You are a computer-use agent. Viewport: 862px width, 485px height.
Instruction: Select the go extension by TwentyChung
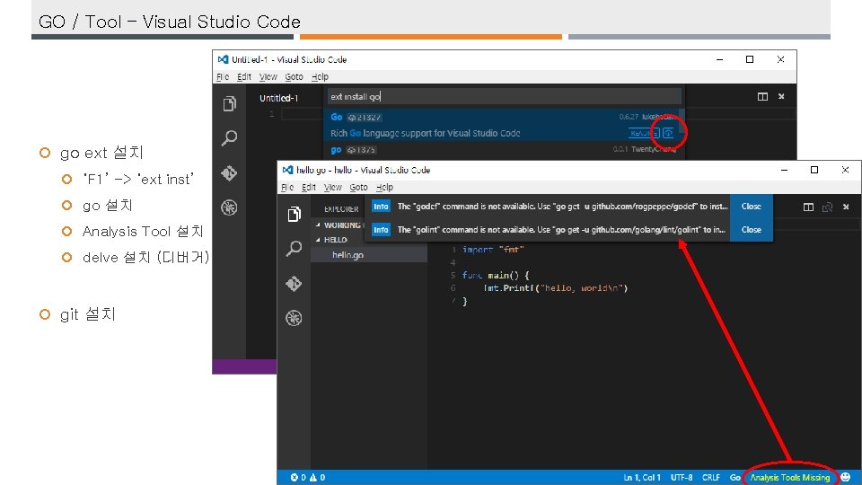[501, 150]
